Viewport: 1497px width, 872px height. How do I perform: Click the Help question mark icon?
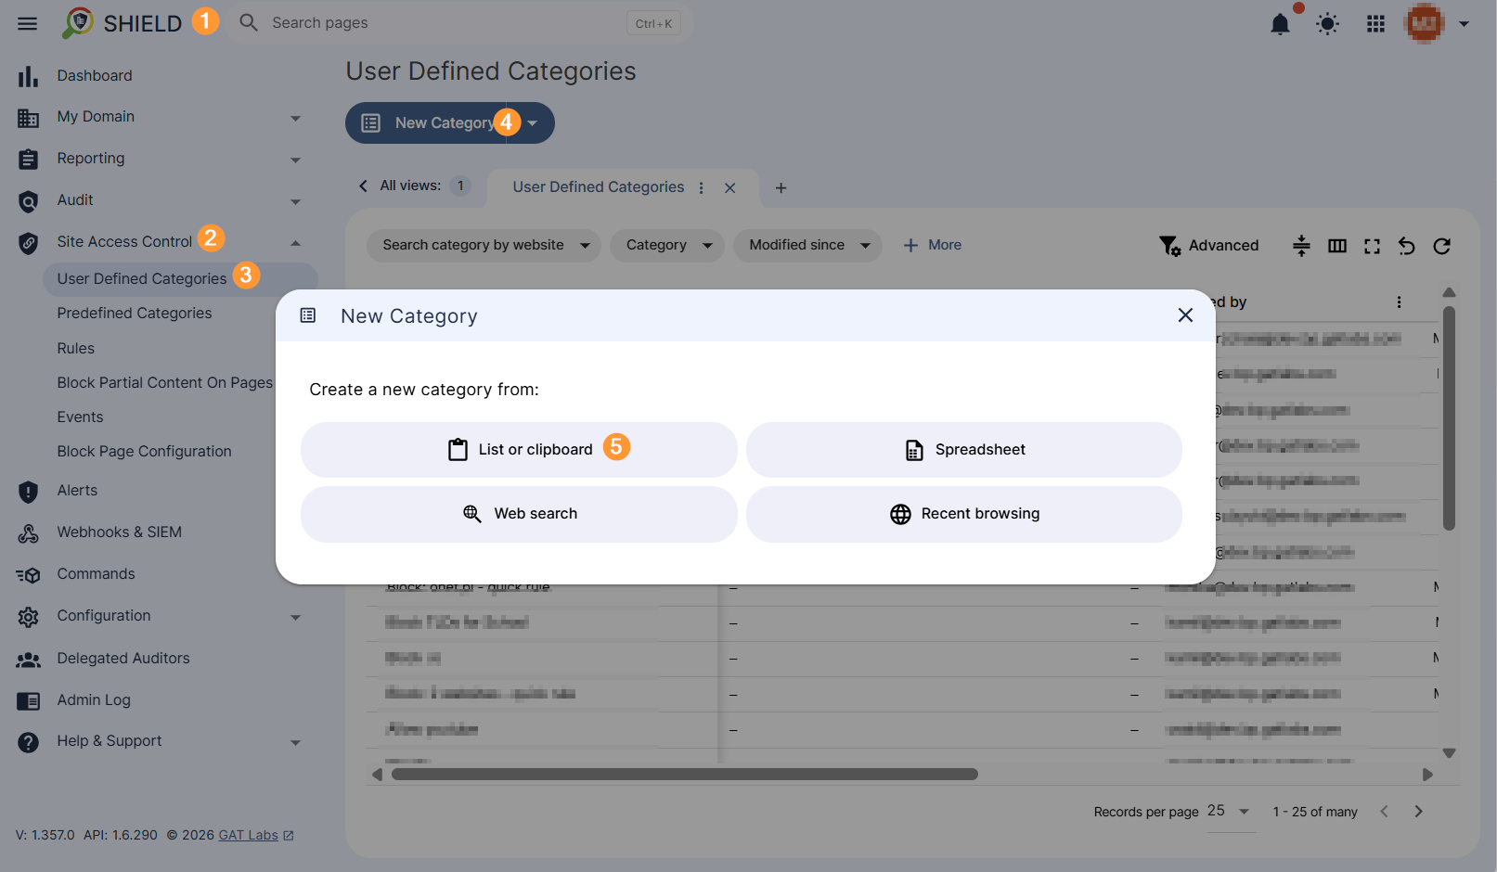click(x=28, y=742)
